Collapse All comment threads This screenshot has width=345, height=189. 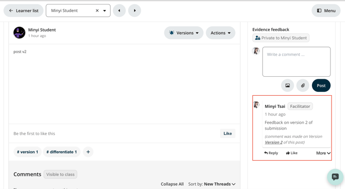[172, 184]
